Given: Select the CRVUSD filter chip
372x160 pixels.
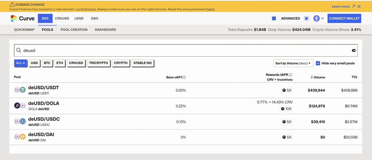Looking at the screenshot, I should pos(76,63).
